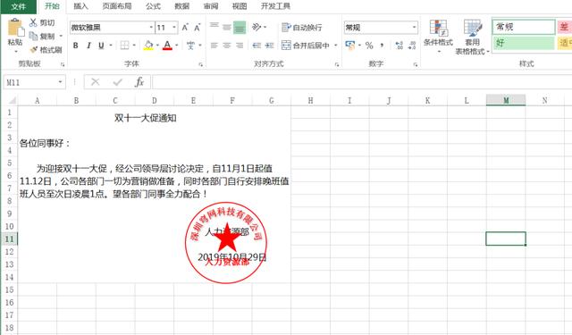Open the font color dropdown arrow

(177, 46)
